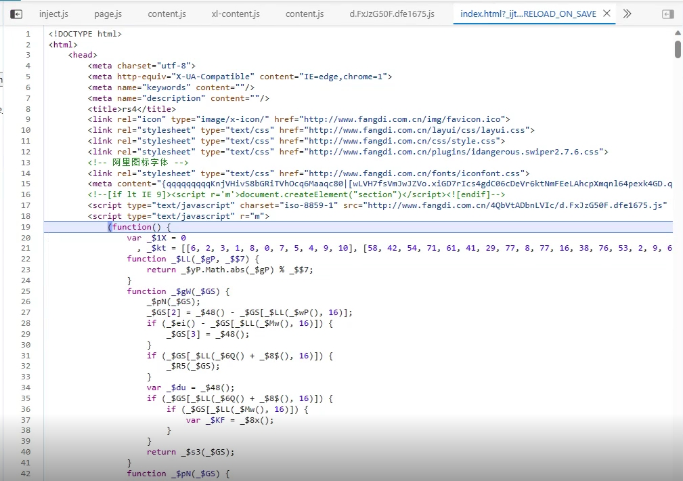
Task: Click the meta name="description" line
Action: click(178, 98)
